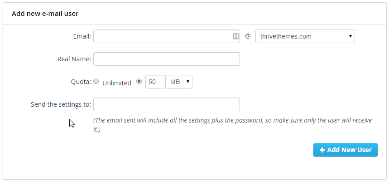Image resolution: width=389 pixels, height=182 pixels.
Task: Click the arrow on the domain selector
Action: click(x=351, y=36)
